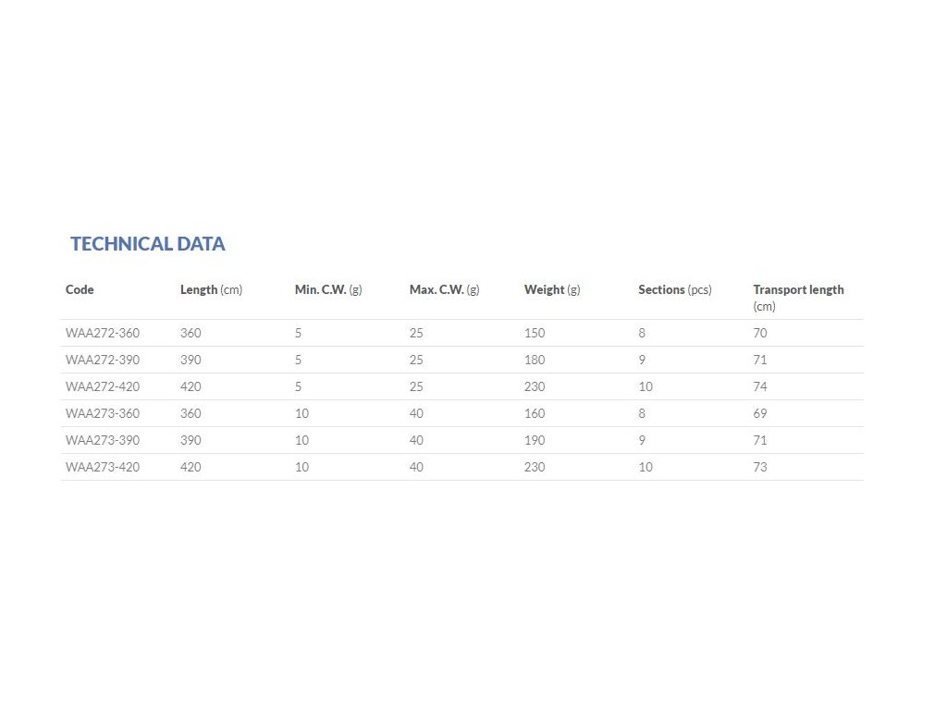This screenshot has width=947, height=710.
Task: Click the transport length value 69
Action: [760, 413]
